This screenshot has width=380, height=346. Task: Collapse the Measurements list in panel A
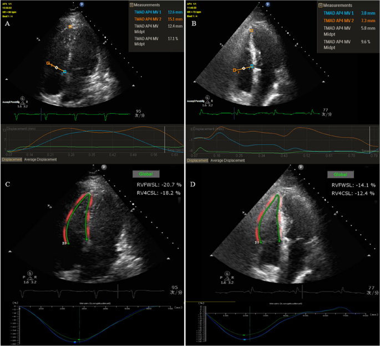[131, 5]
